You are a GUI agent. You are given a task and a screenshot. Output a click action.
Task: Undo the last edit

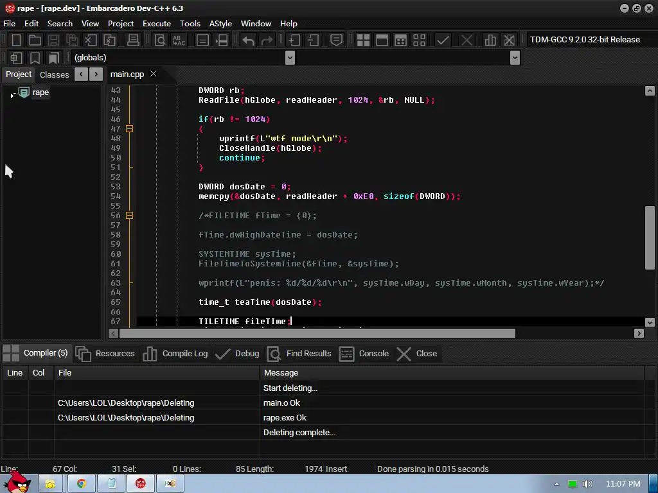[x=248, y=40]
